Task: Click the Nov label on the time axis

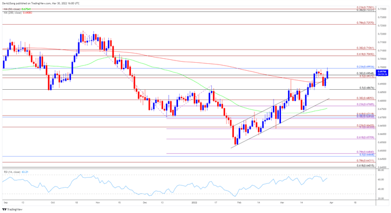Action: 98,203
